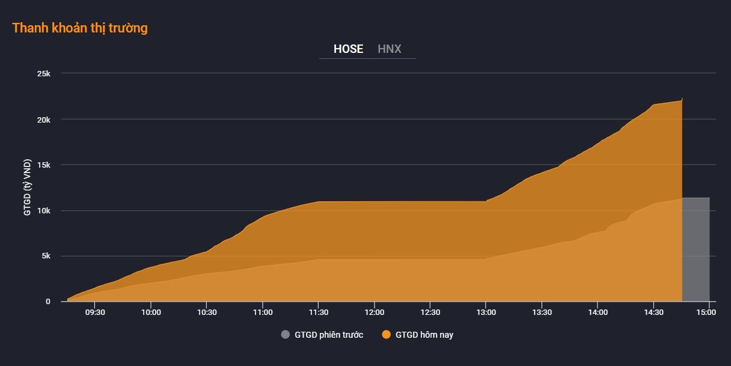Viewport: 731px width, 366px height.
Task: Select the HOSE tab
Action: (348, 49)
